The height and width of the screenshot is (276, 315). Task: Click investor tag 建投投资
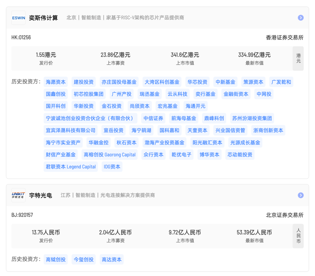[84, 82]
